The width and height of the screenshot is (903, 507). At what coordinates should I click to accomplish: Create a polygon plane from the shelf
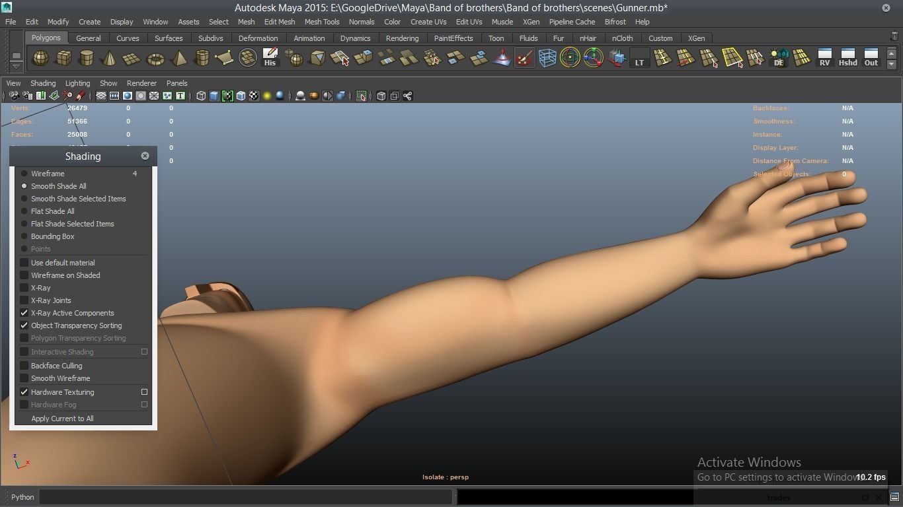coord(132,58)
